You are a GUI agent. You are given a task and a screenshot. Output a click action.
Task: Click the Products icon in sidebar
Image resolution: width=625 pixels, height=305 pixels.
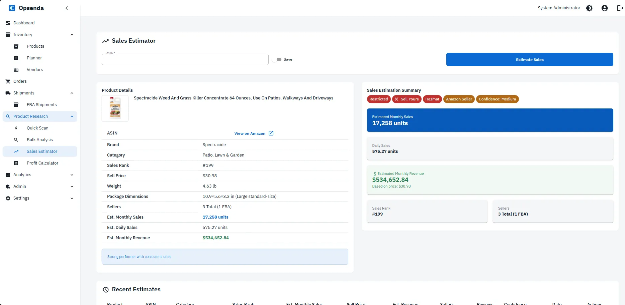16,46
